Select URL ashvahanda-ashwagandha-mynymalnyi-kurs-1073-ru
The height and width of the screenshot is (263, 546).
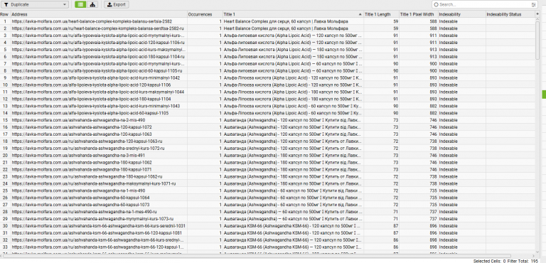(92, 219)
